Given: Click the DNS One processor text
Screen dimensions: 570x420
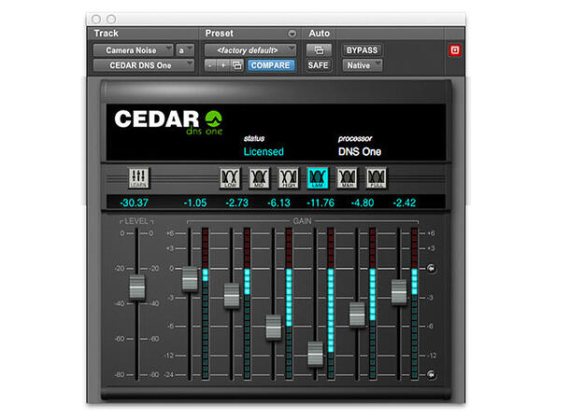Looking at the screenshot, I should click(x=360, y=152).
